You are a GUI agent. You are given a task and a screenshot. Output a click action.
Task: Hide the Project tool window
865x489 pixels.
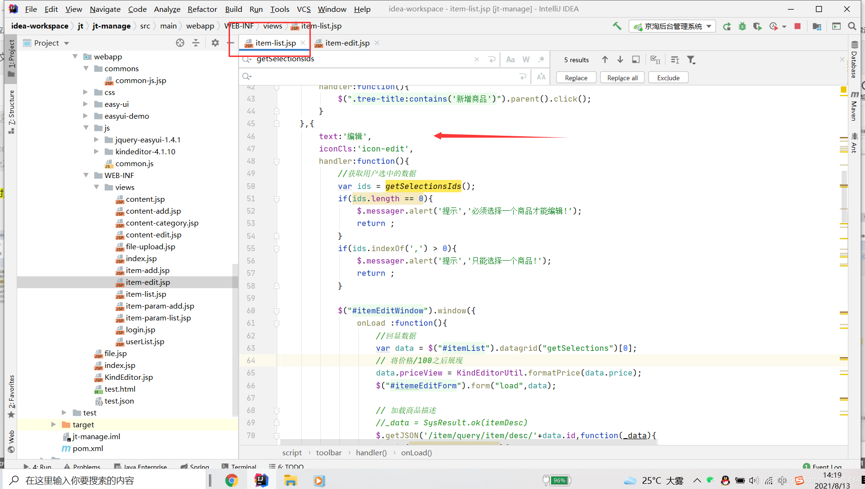(x=231, y=43)
